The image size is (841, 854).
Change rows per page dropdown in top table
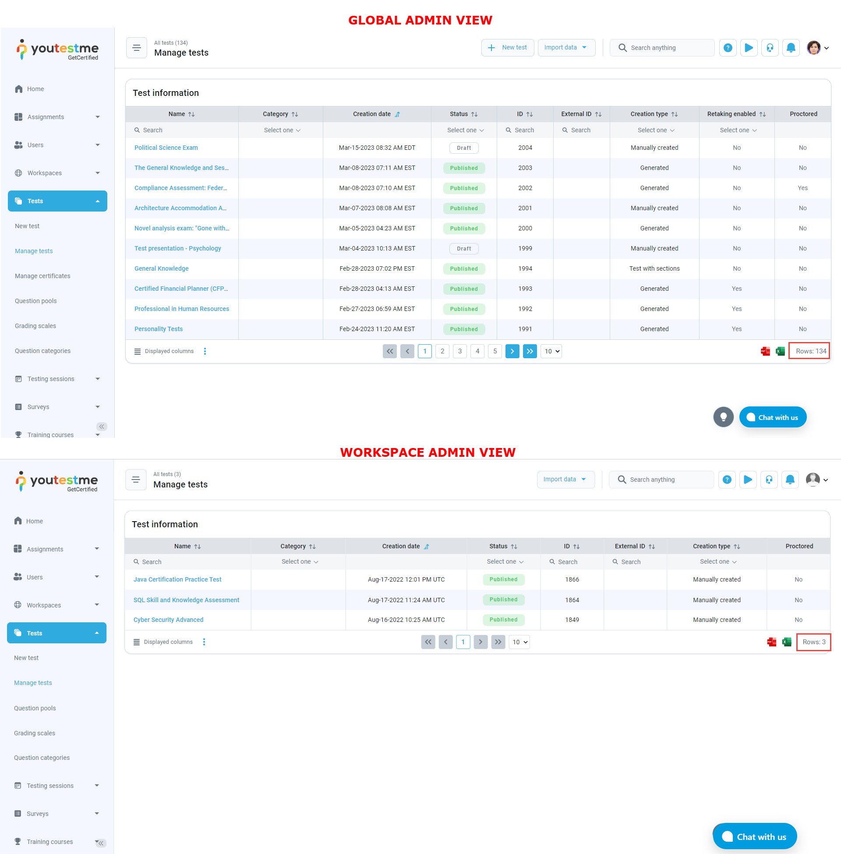[551, 351]
